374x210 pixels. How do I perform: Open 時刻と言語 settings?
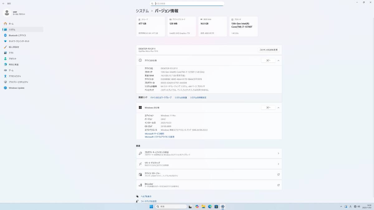tap(13, 64)
